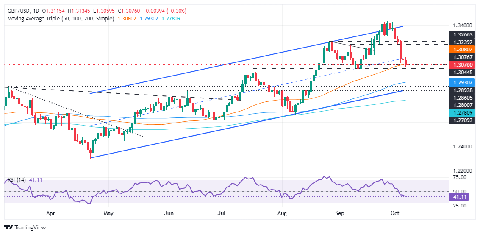Image resolution: width=480 pixels, height=235 pixels.
Task: Open the Moving Average Triple indicator legend
Action: [x=59, y=19]
